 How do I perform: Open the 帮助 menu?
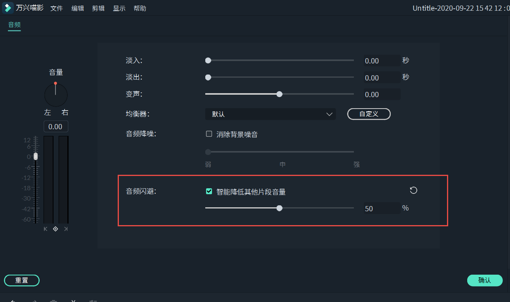click(x=139, y=8)
